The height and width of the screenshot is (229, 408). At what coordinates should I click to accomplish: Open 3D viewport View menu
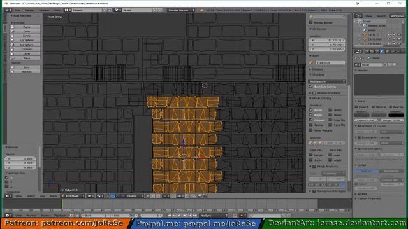[x=18, y=197]
